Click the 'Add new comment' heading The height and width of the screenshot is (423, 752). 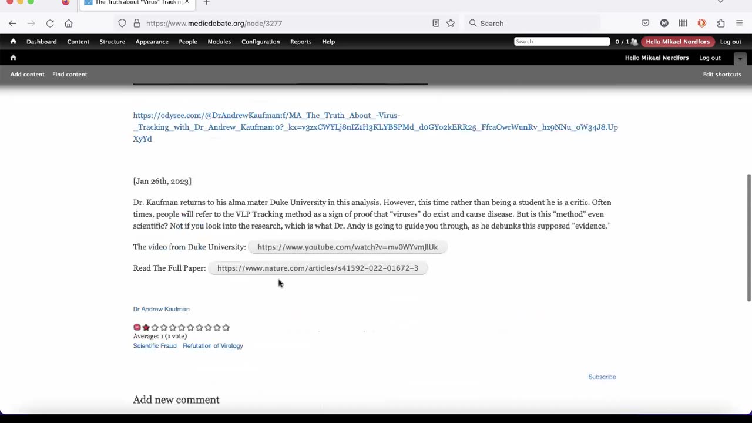176,400
